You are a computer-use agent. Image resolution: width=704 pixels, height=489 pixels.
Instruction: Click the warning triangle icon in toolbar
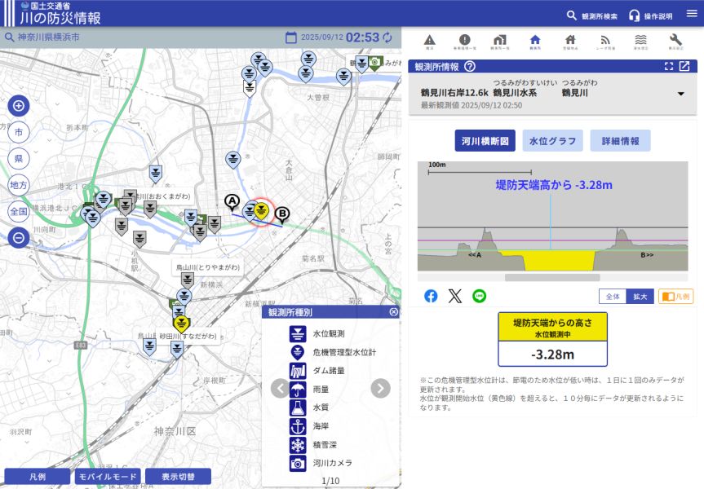pyautogui.click(x=429, y=42)
